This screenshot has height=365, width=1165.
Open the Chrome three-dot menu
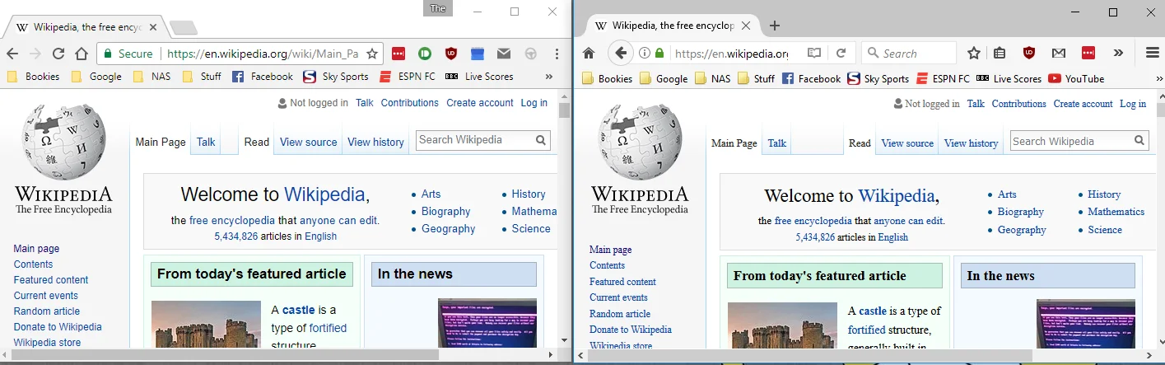coord(557,54)
